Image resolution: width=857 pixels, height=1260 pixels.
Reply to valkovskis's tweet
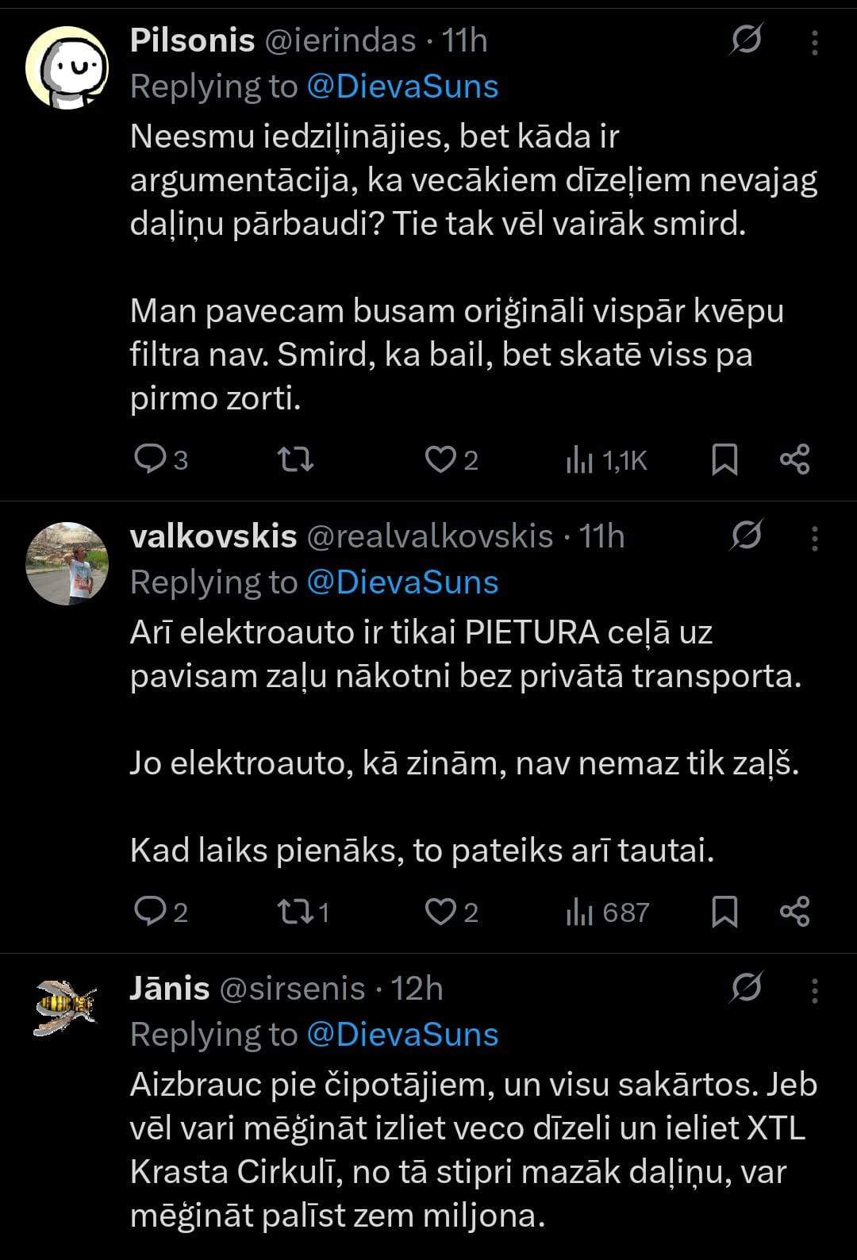click(148, 912)
